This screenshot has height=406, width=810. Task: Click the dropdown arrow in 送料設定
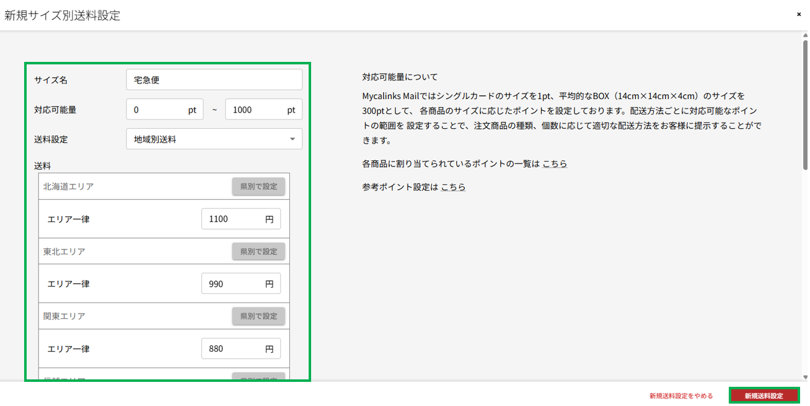click(x=293, y=139)
